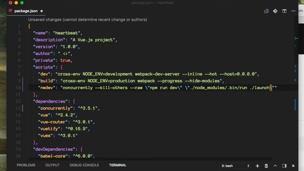Open changes compare icon in editor toolbar
The image size is (304, 171).
pyautogui.click(x=266, y=11)
